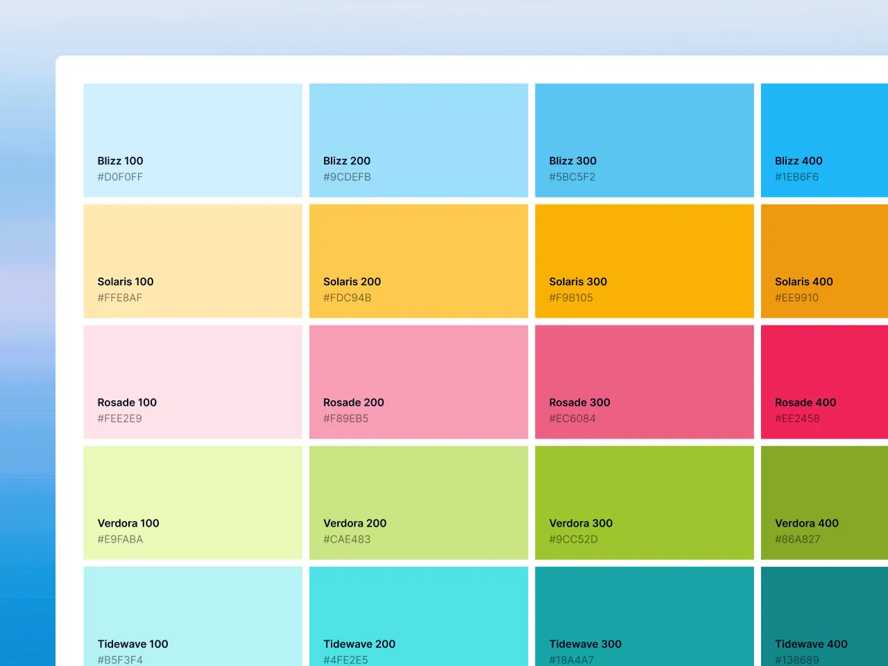Select the Verdora 200 color swatch
The image size is (888, 666).
click(x=418, y=502)
